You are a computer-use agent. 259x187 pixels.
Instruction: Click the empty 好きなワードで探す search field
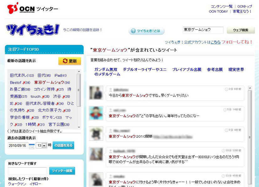(x=27, y=171)
